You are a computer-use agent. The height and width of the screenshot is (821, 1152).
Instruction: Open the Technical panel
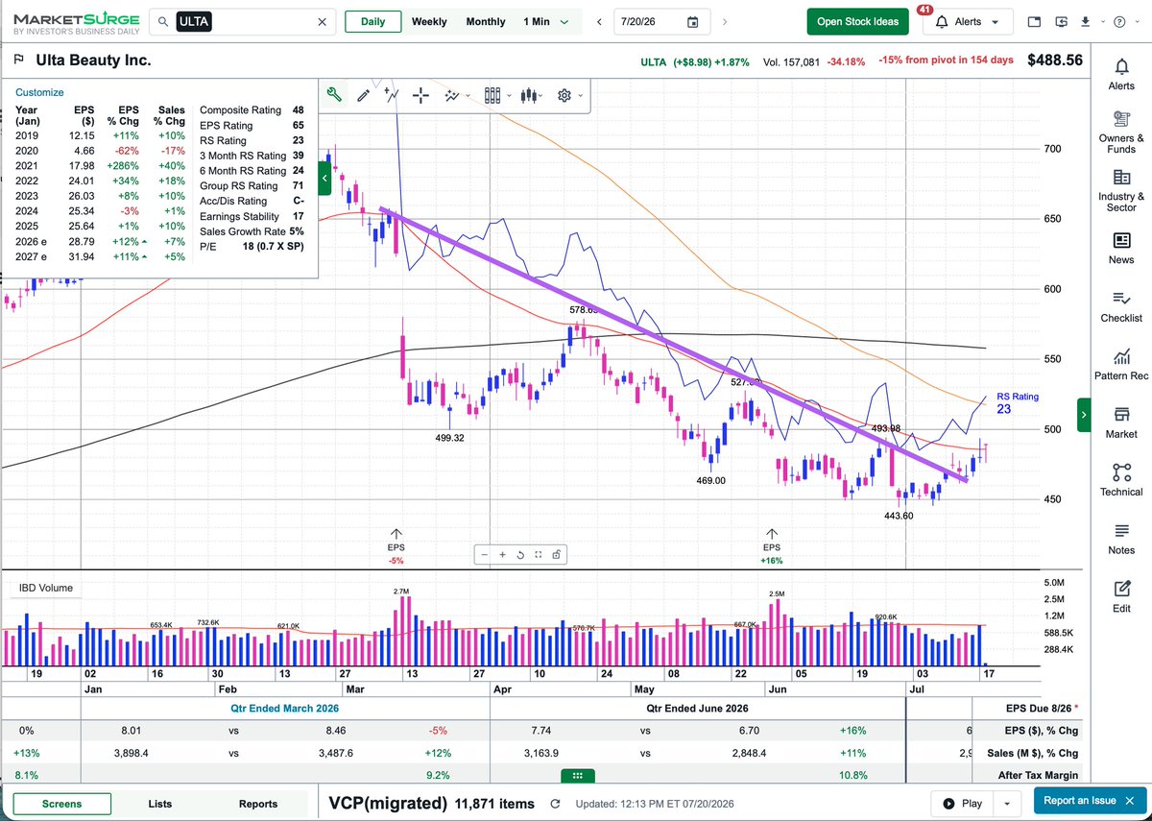[x=1121, y=480]
